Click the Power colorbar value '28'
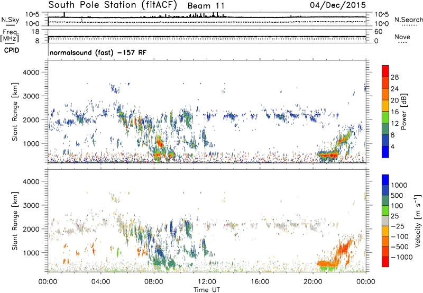This screenshot has width=423, height=293. [x=394, y=77]
